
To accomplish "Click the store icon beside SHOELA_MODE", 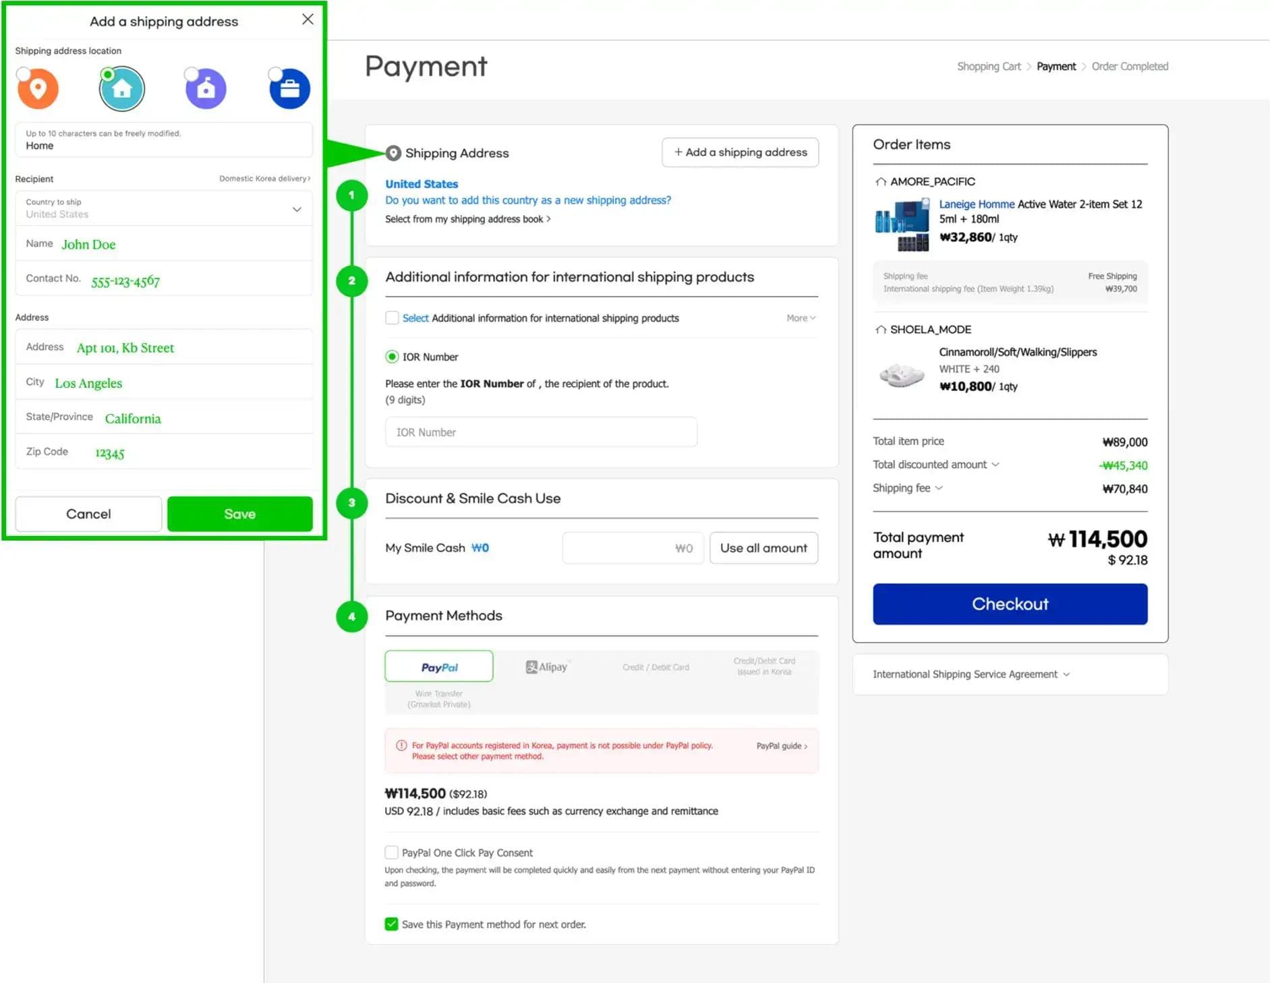I will [x=880, y=329].
